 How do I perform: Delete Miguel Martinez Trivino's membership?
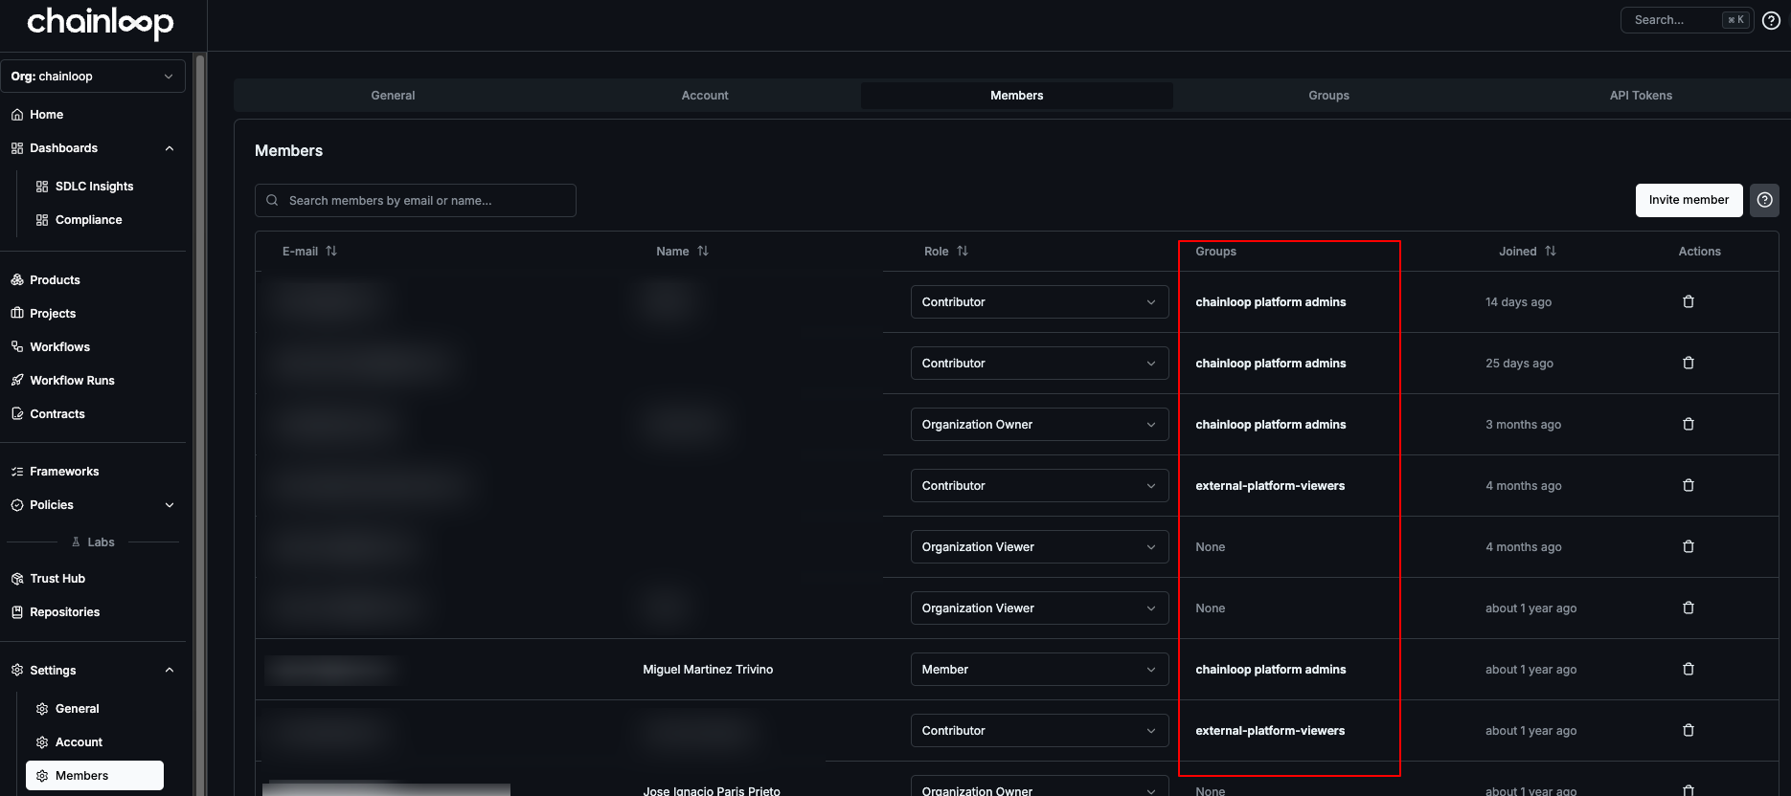click(x=1688, y=669)
